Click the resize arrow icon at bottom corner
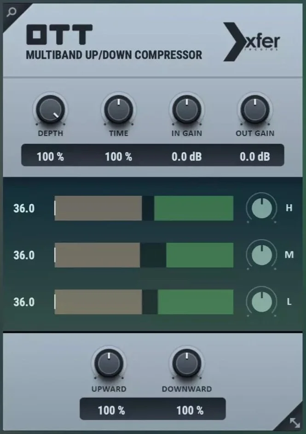306x434 pixels. click(x=294, y=422)
